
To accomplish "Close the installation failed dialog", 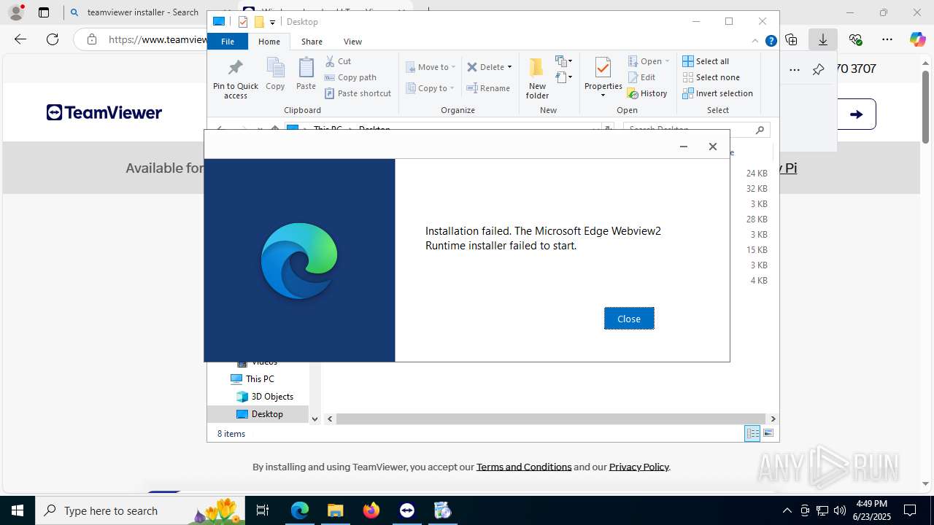I will pos(629,319).
